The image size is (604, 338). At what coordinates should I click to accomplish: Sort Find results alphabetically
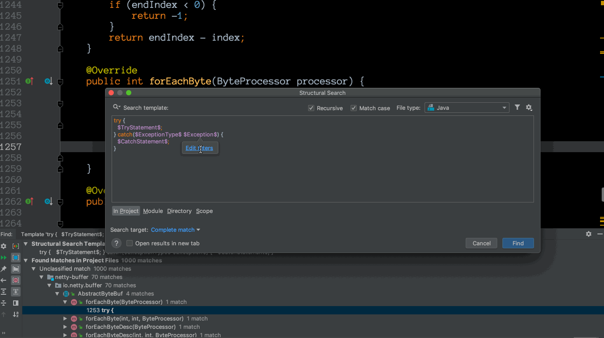[x=16, y=314]
